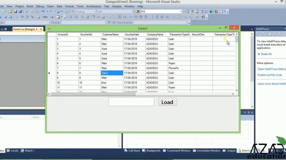The image size is (286, 160).
Task: Select row 8 via its row header arrow
Action: (x=52, y=73)
